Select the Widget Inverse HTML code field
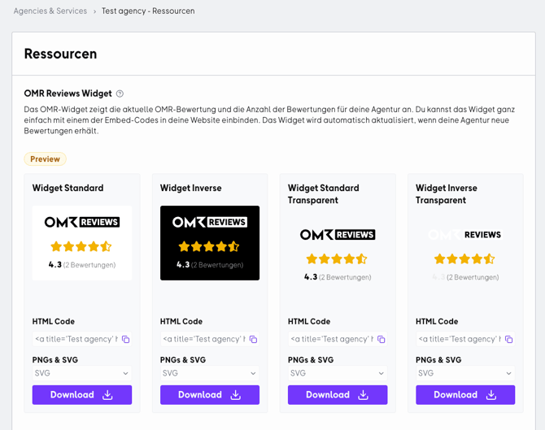Viewport: 545px width, 430px height. click(x=203, y=339)
